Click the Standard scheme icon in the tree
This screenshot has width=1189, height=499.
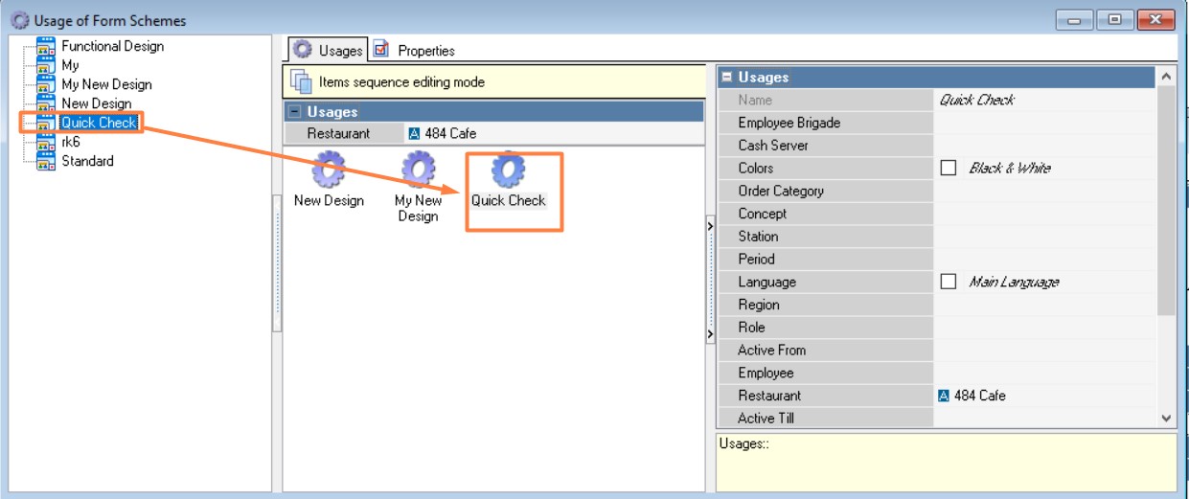click(45, 161)
